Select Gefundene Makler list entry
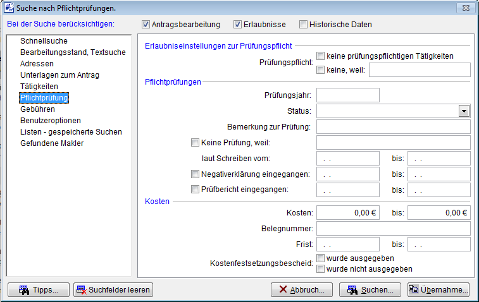This screenshot has width=479, height=302. tap(52, 143)
